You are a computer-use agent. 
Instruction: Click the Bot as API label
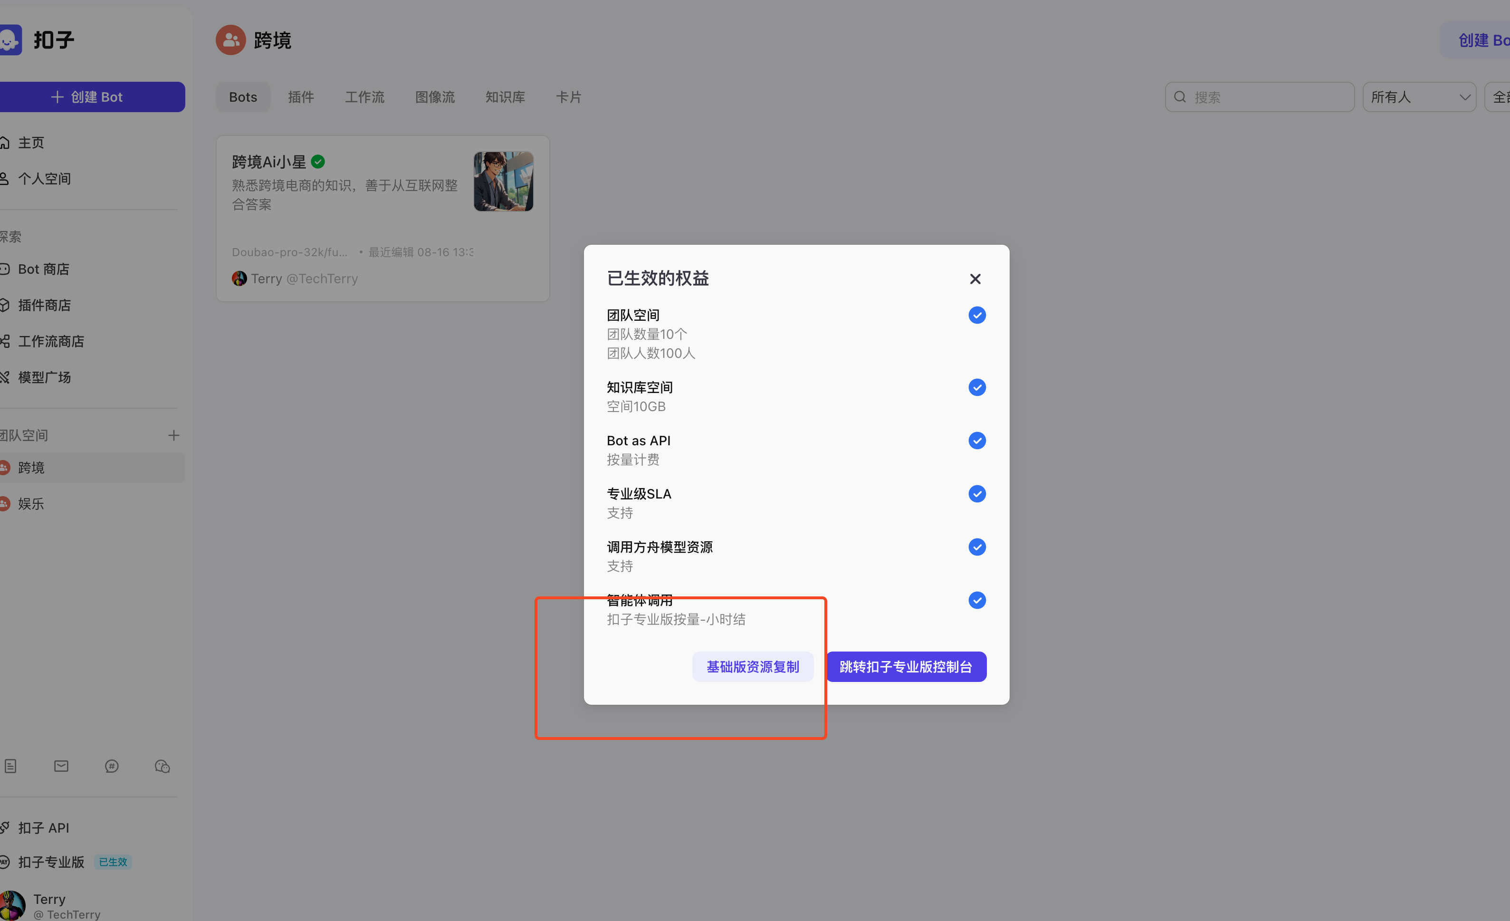pyautogui.click(x=639, y=441)
